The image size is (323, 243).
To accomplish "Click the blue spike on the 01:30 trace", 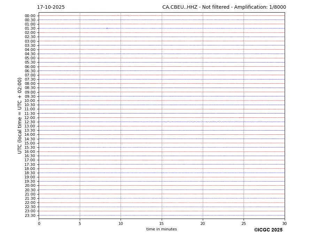I will (x=107, y=28).
